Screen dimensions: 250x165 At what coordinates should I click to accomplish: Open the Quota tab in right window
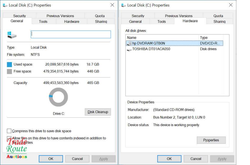click(218, 16)
